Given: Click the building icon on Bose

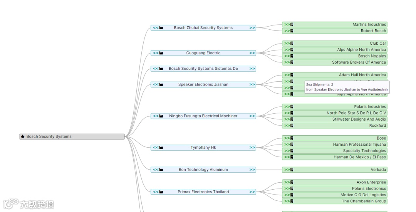Looking at the screenshot, I should click(292, 138).
